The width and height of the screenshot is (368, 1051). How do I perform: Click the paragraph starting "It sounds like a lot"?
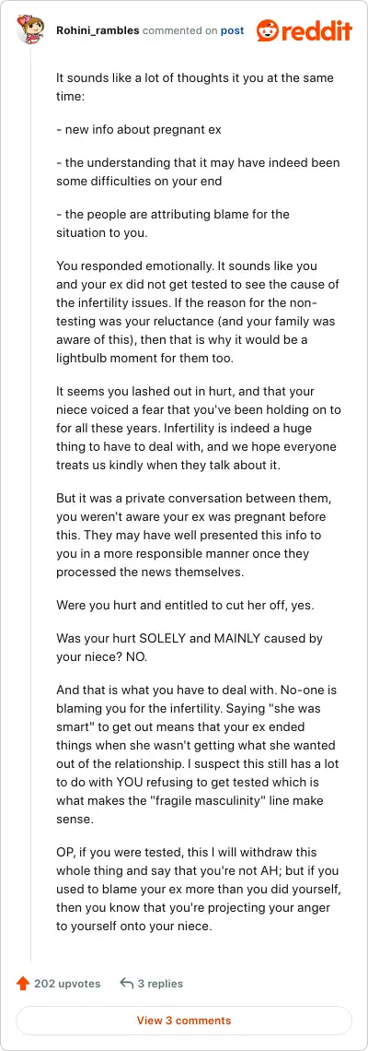coord(195,88)
